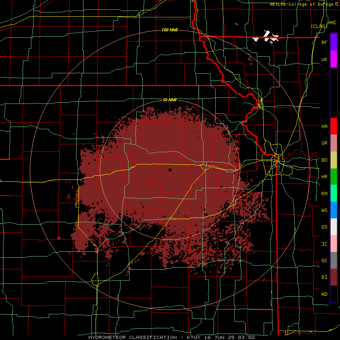Click the "100 NMI" range ring label
Image resolution: width=340 pixels, height=340 pixels.
click(x=170, y=30)
